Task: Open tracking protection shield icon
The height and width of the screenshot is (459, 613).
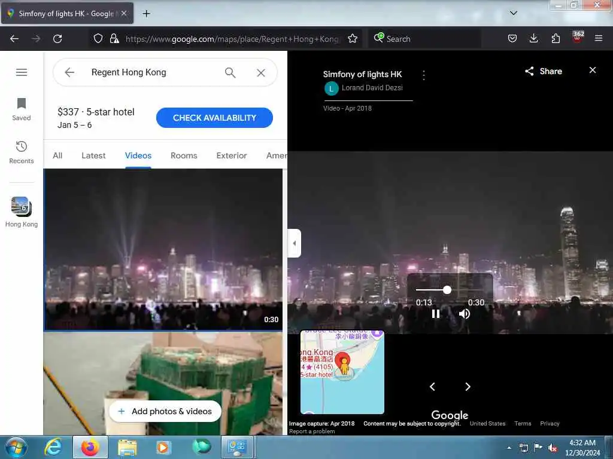Action: click(x=98, y=38)
